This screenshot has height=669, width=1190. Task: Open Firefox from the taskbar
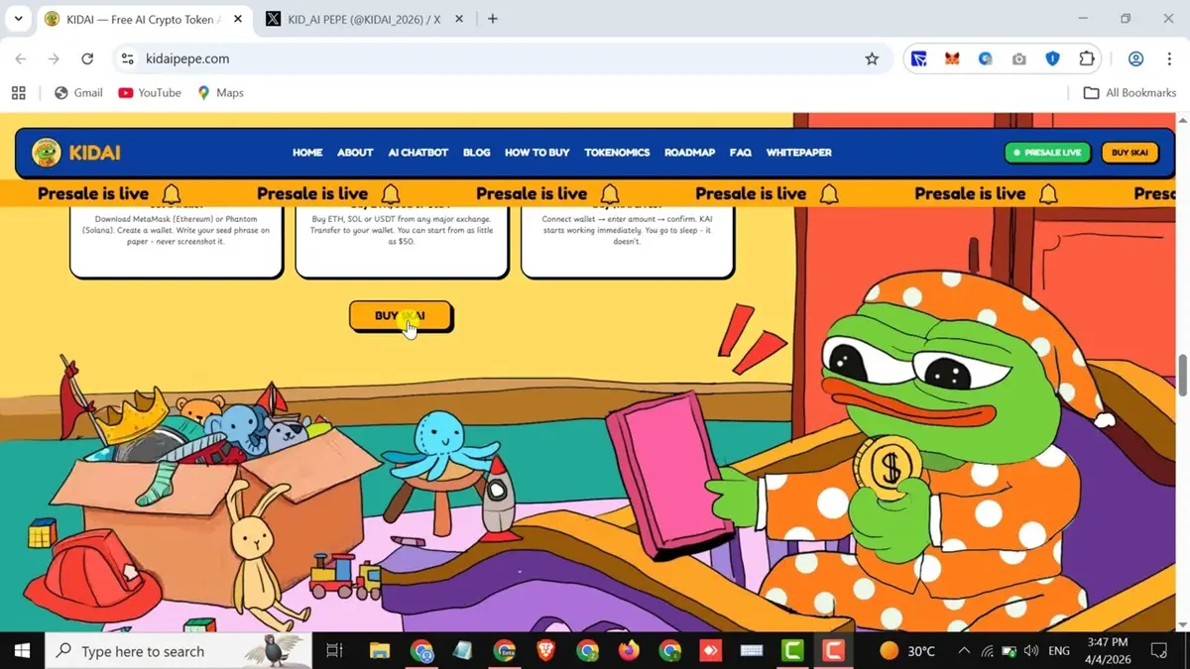click(631, 651)
